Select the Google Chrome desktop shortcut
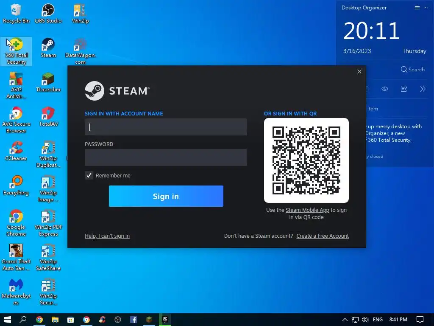 pos(16,223)
